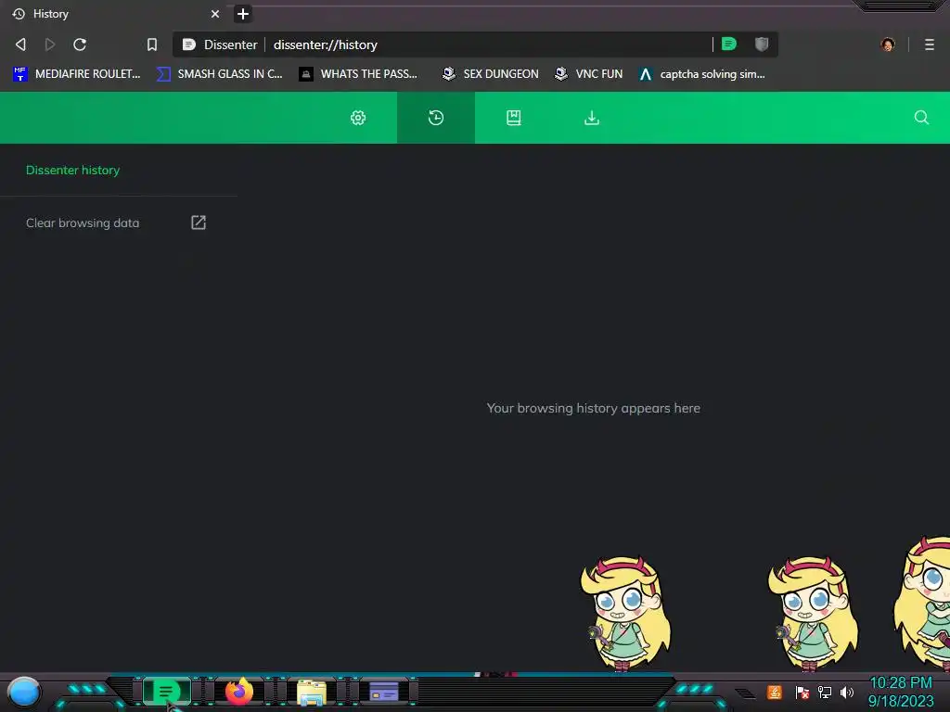950x712 pixels.
Task: Click the forward navigation arrow
Action: (50, 44)
